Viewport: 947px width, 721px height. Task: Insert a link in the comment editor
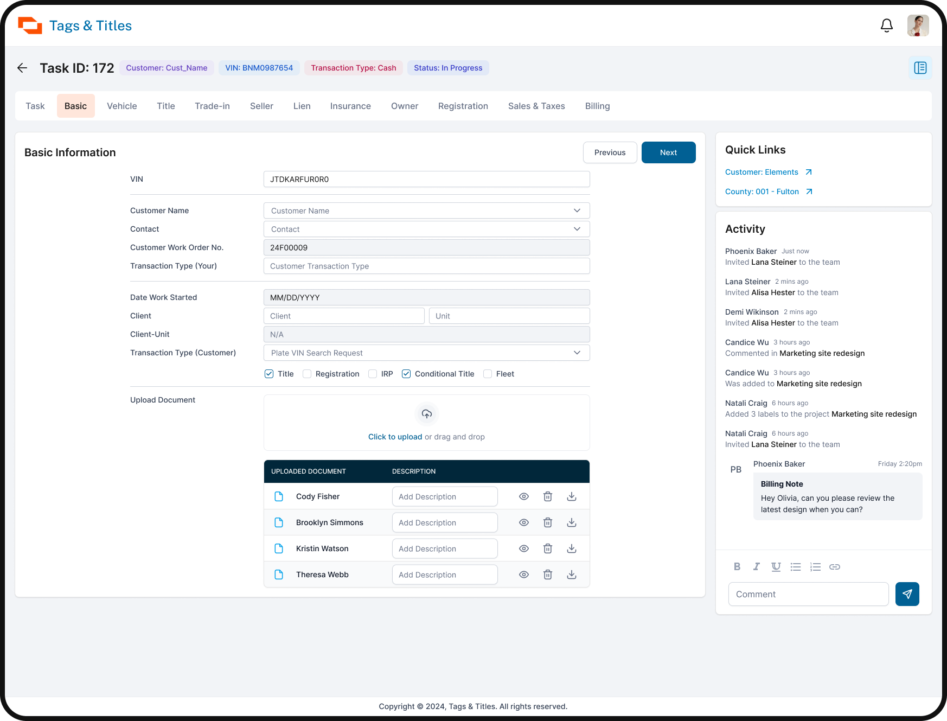pyautogui.click(x=835, y=566)
